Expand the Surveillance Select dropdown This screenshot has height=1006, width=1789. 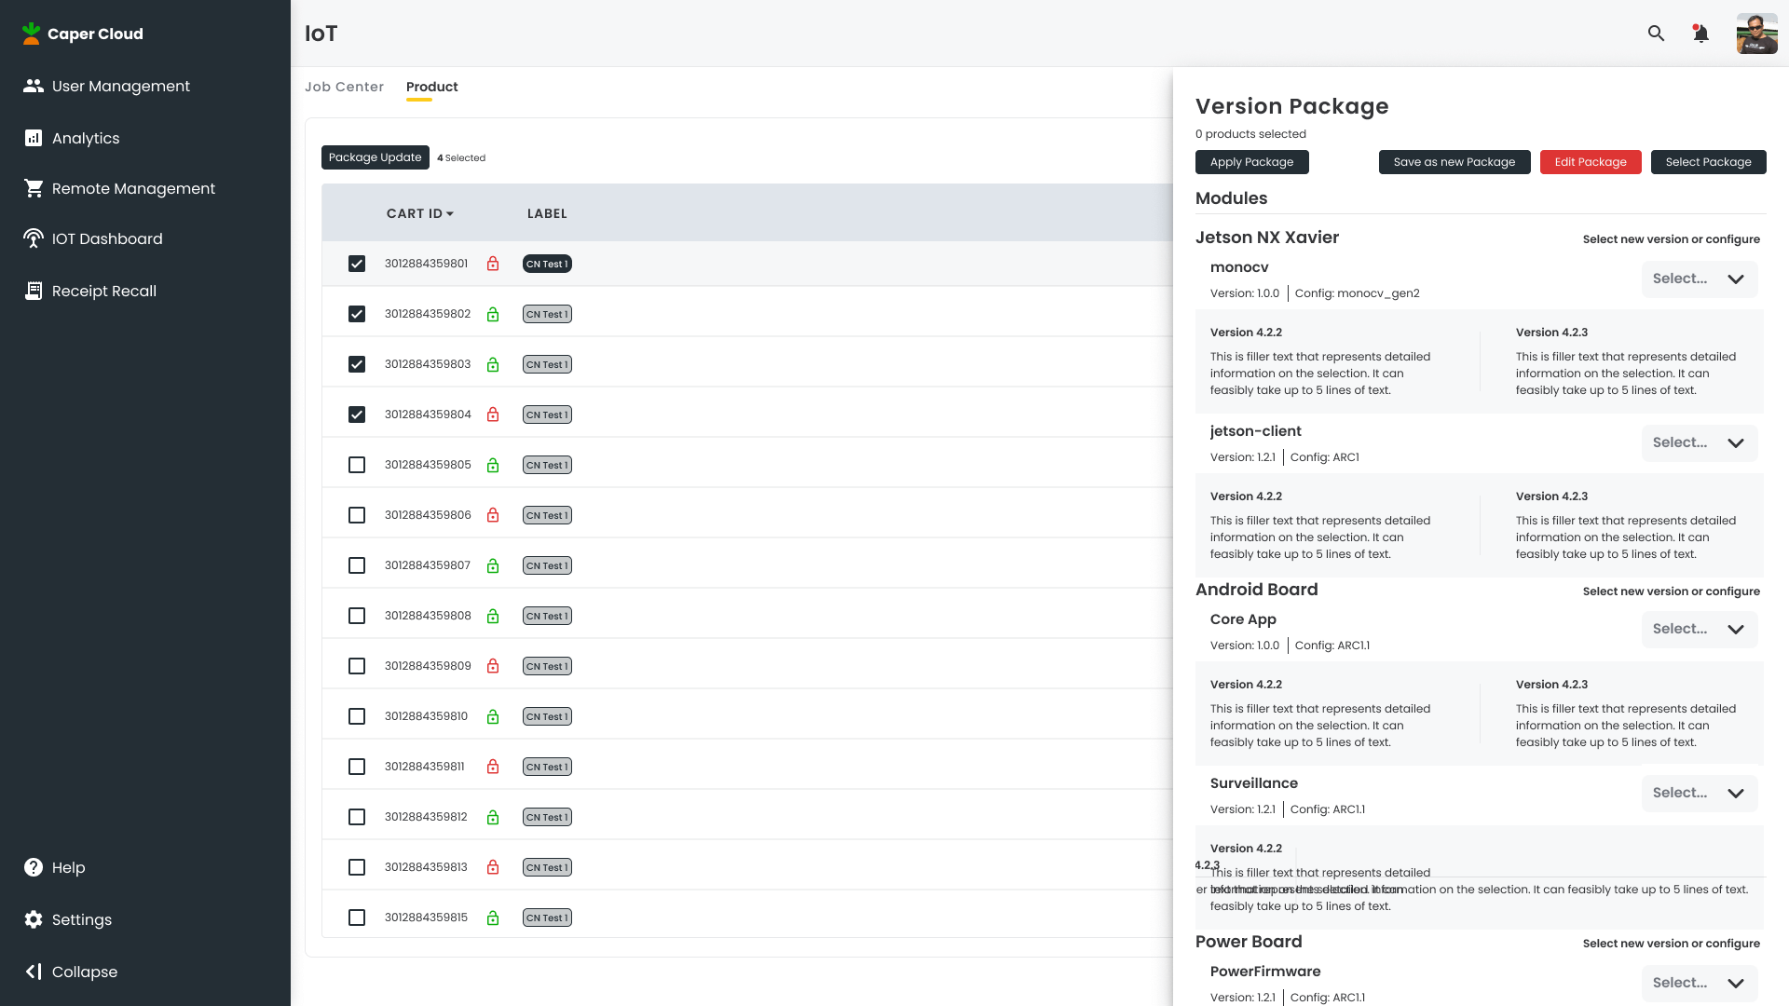pyautogui.click(x=1699, y=793)
